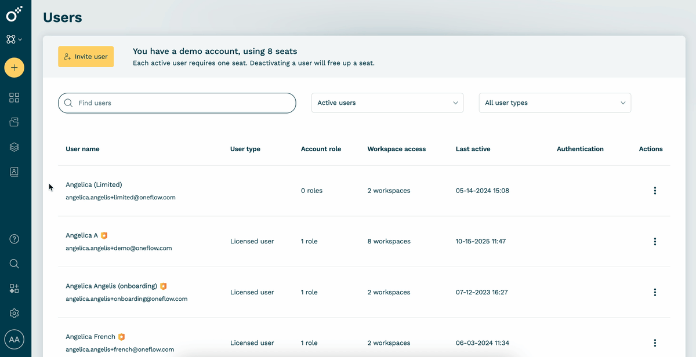
Task: Select the Angelica Angelis (onboarding) user name
Action: click(x=111, y=286)
